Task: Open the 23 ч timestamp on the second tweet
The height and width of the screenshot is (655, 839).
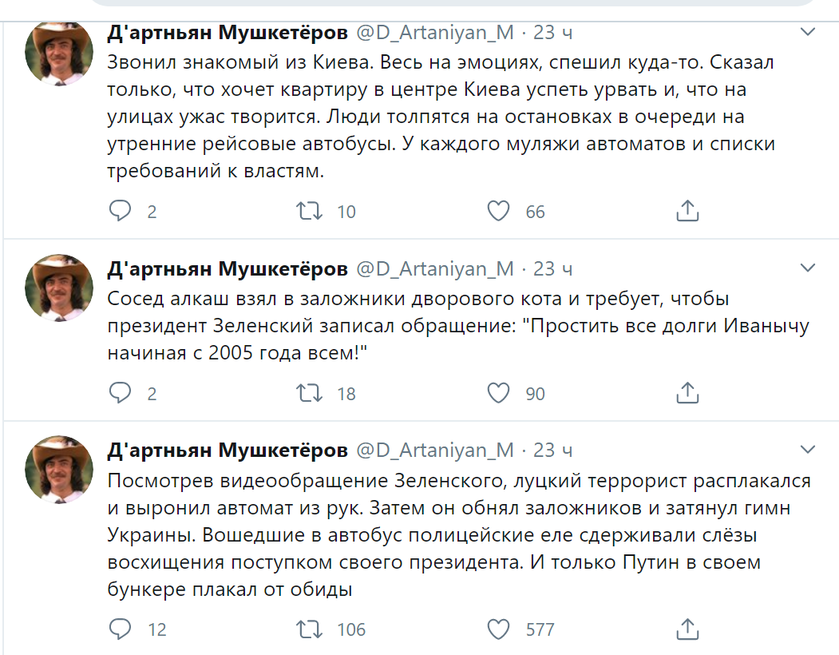Action: point(552,268)
